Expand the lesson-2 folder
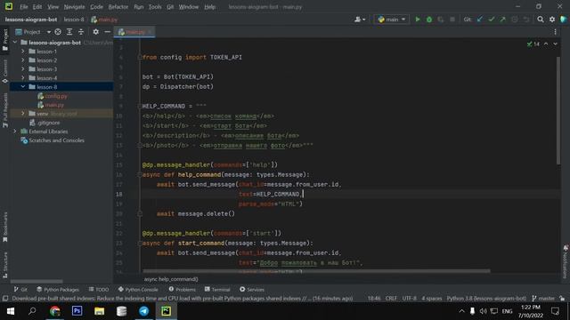The height and width of the screenshot is (320, 570). (23, 60)
